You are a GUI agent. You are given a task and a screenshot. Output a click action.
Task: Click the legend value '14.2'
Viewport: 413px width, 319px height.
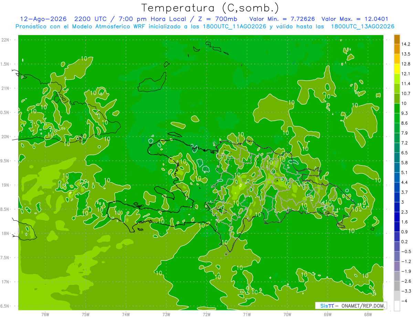click(406, 44)
